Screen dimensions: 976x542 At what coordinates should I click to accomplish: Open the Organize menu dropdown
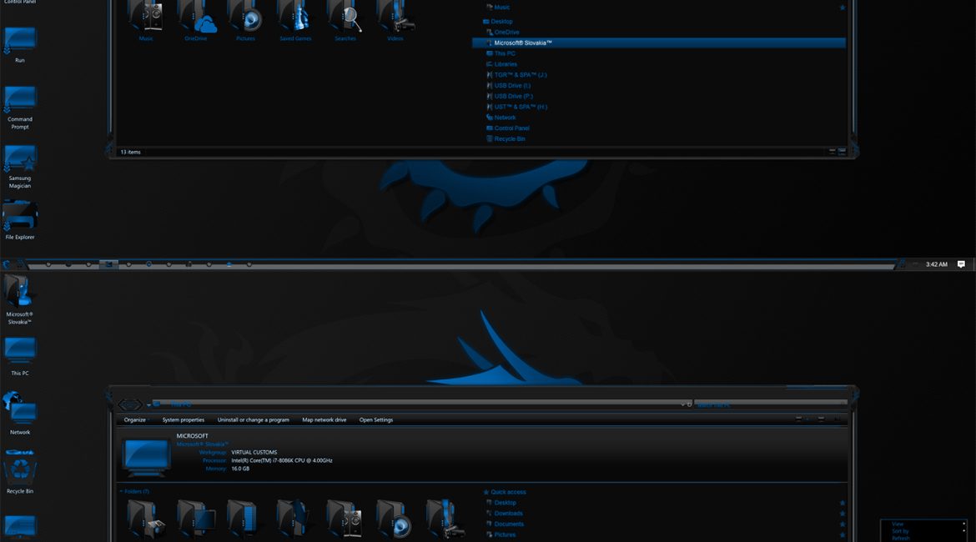pos(136,420)
